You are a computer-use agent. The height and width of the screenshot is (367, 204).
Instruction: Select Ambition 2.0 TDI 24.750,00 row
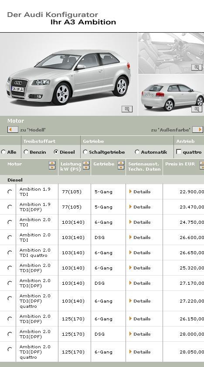pos(10,222)
